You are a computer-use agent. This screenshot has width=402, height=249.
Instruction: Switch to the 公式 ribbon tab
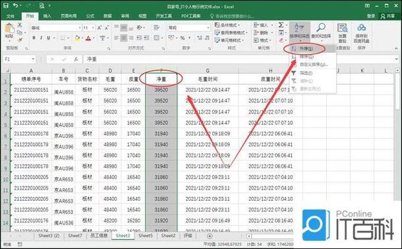pyautogui.click(x=90, y=17)
